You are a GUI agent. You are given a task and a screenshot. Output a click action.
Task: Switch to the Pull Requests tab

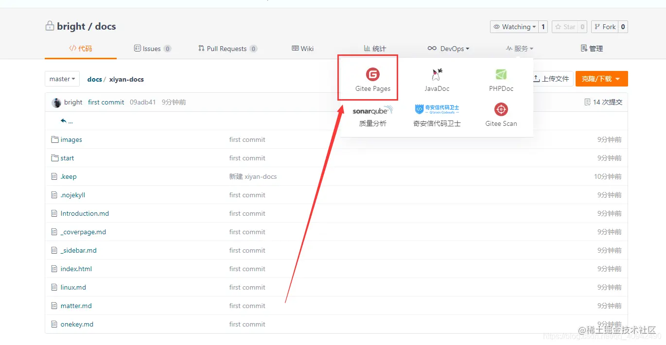(x=228, y=49)
